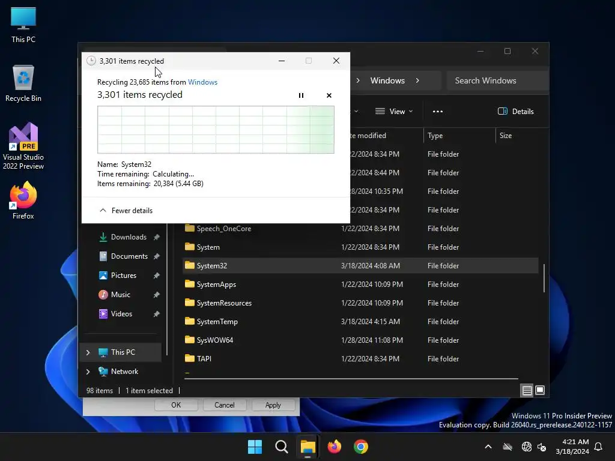Collapse dialog with Fewer details
Viewport: 615px width, 461px height.
click(126, 211)
